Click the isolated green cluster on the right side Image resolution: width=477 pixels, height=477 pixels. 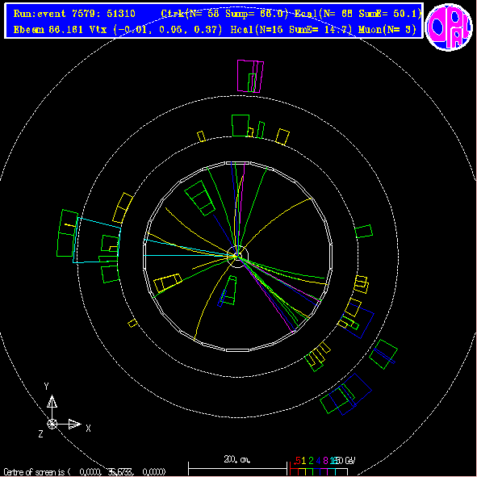coord(364,231)
